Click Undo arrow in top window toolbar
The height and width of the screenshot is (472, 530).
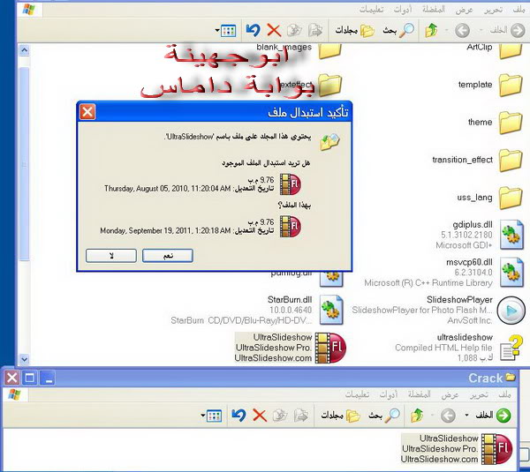point(254,30)
